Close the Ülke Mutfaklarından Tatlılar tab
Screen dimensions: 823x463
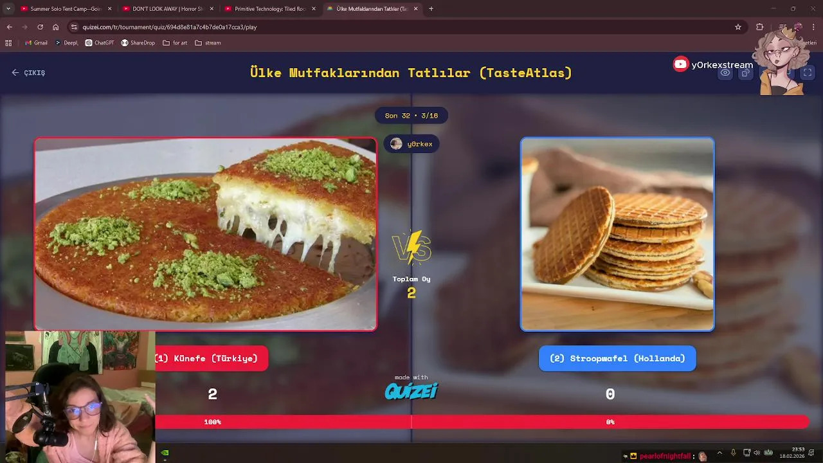click(416, 9)
